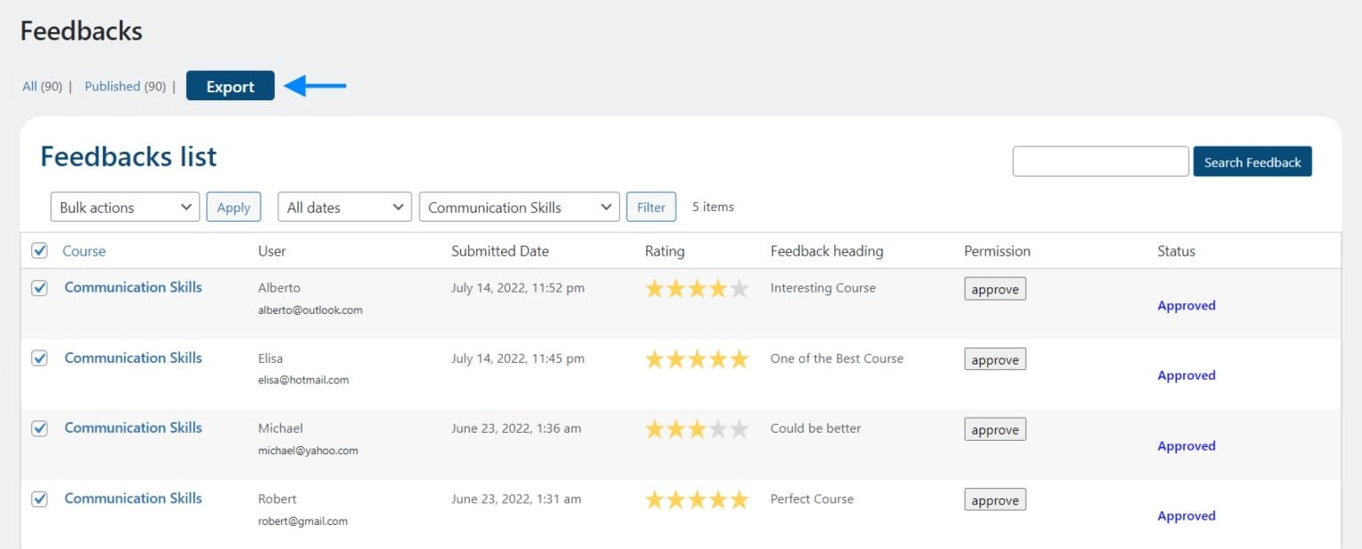The width and height of the screenshot is (1362, 549).
Task: Click the Export button
Action: 231,86
